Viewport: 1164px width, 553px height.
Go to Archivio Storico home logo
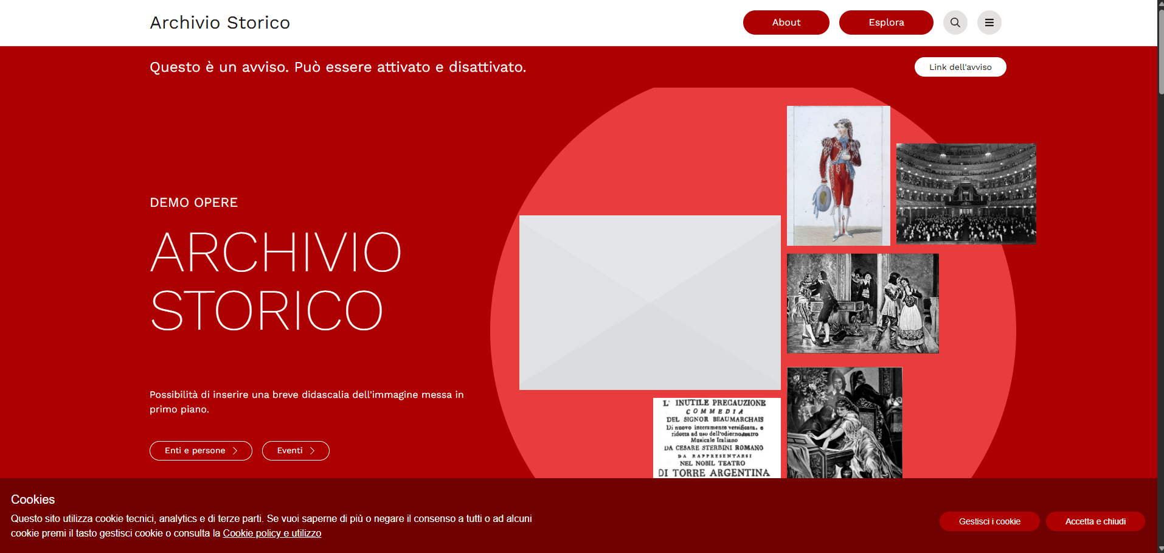click(220, 23)
